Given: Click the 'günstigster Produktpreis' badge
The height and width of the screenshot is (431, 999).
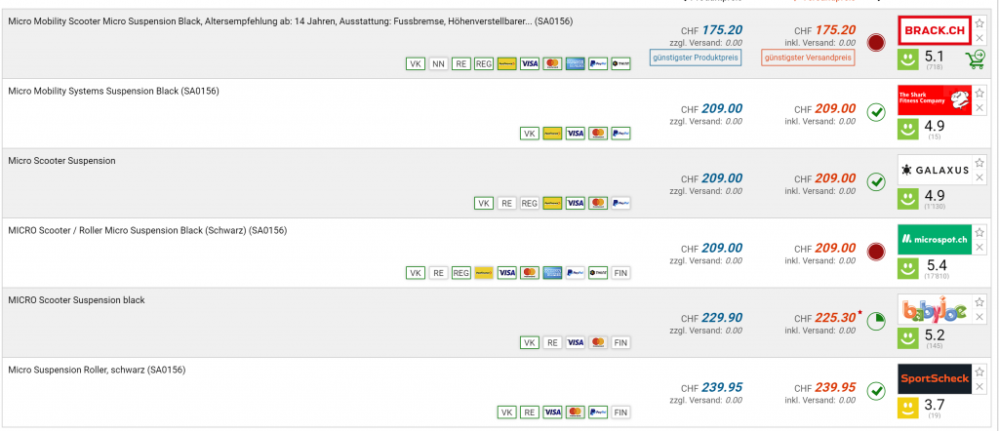Looking at the screenshot, I should tap(695, 58).
